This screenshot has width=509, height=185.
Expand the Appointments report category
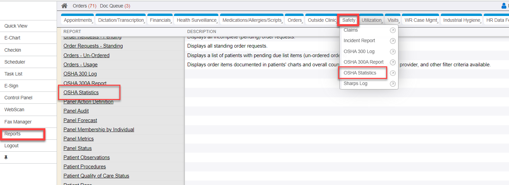(78, 20)
